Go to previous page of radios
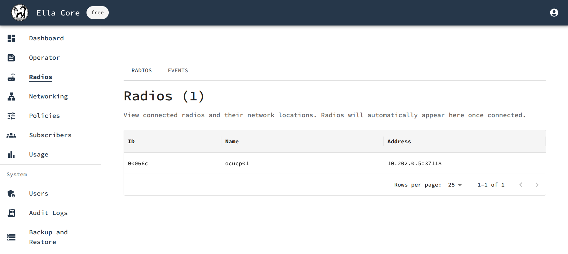 coord(521,185)
